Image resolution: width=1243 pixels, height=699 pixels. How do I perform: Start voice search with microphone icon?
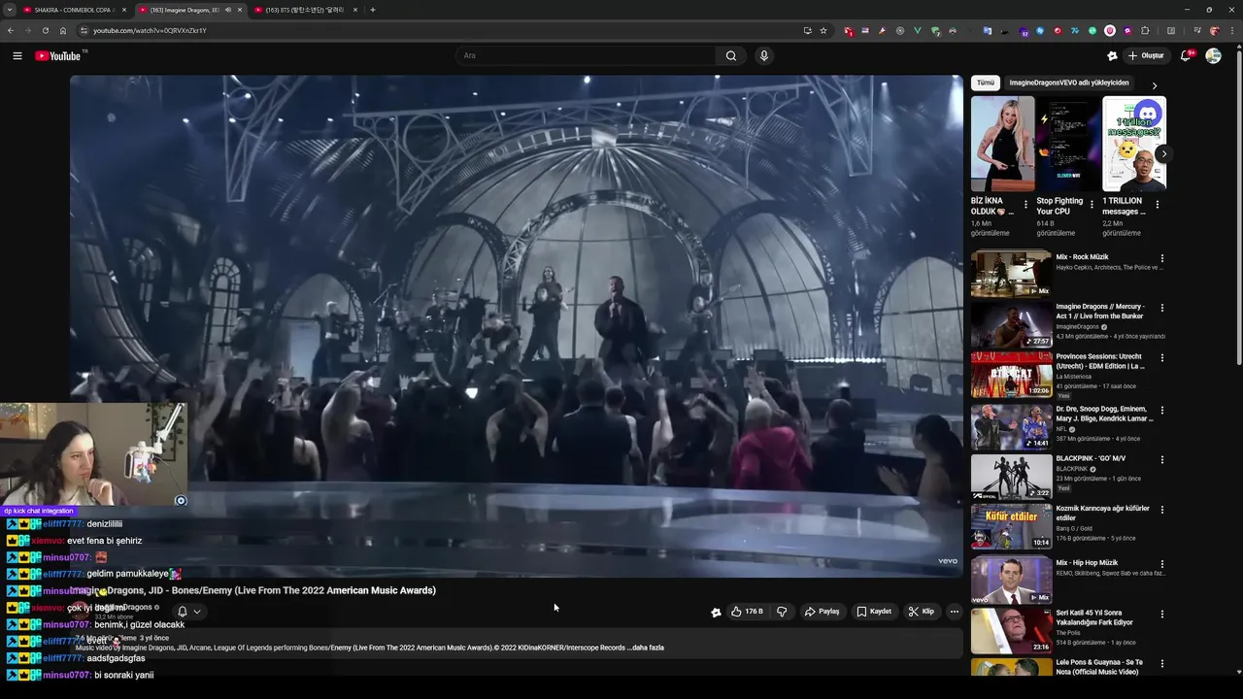tap(764, 55)
